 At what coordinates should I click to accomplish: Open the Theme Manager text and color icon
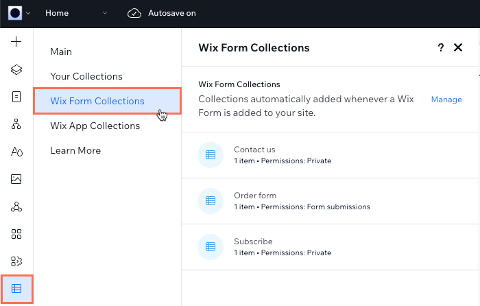click(x=16, y=152)
